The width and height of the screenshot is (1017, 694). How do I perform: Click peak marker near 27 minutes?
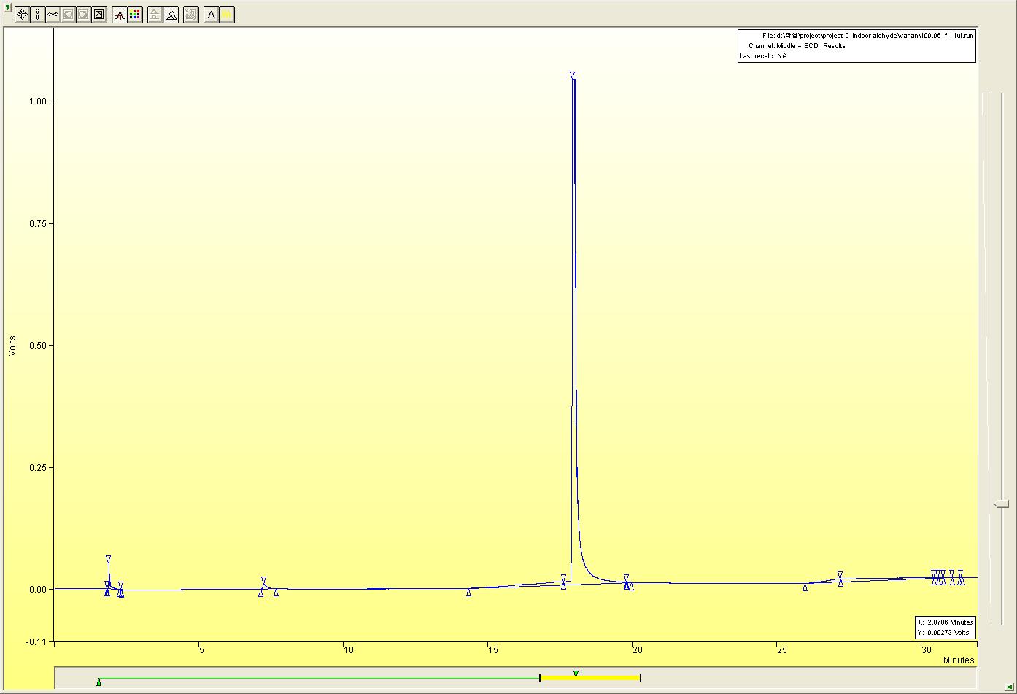pyautogui.click(x=840, y=574)
